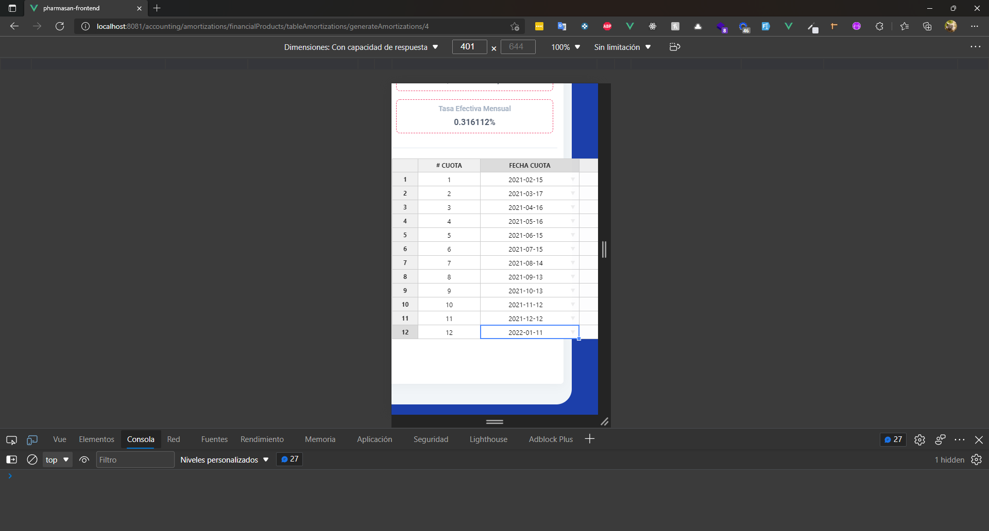Screen dimensions: 989x531
Task: Open the Collections icon
Action: (x=927, y=26)
